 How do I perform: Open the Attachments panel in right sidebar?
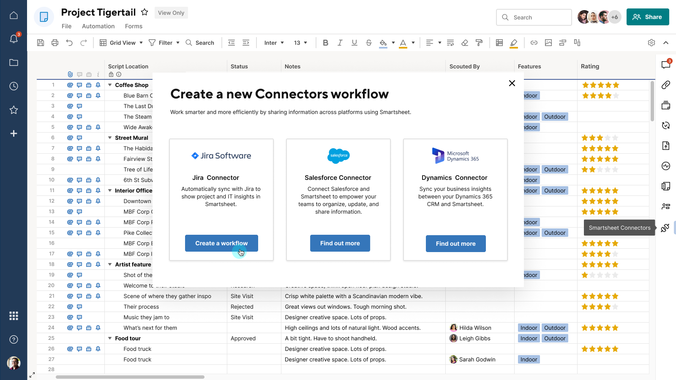pos(666,84)
